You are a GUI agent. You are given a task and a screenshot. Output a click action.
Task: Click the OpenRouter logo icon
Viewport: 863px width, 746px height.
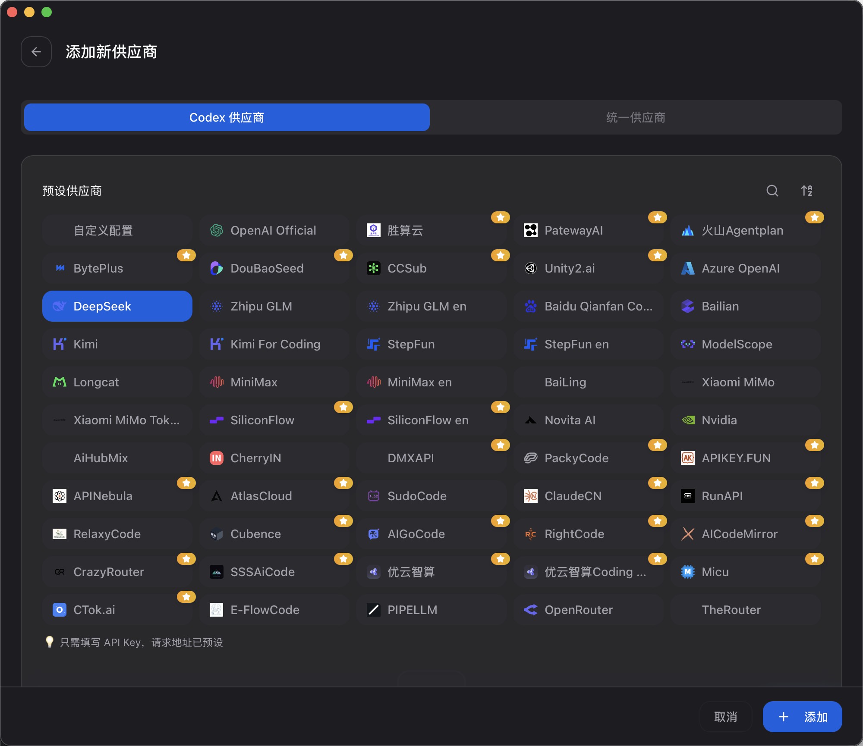coord(531,610)
